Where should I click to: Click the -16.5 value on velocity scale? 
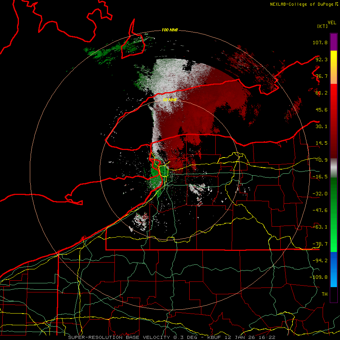pyautogui.click(x=320, y=177)
